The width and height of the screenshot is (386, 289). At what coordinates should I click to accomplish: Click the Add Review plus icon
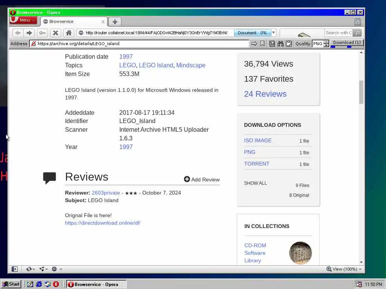point(187,179)
